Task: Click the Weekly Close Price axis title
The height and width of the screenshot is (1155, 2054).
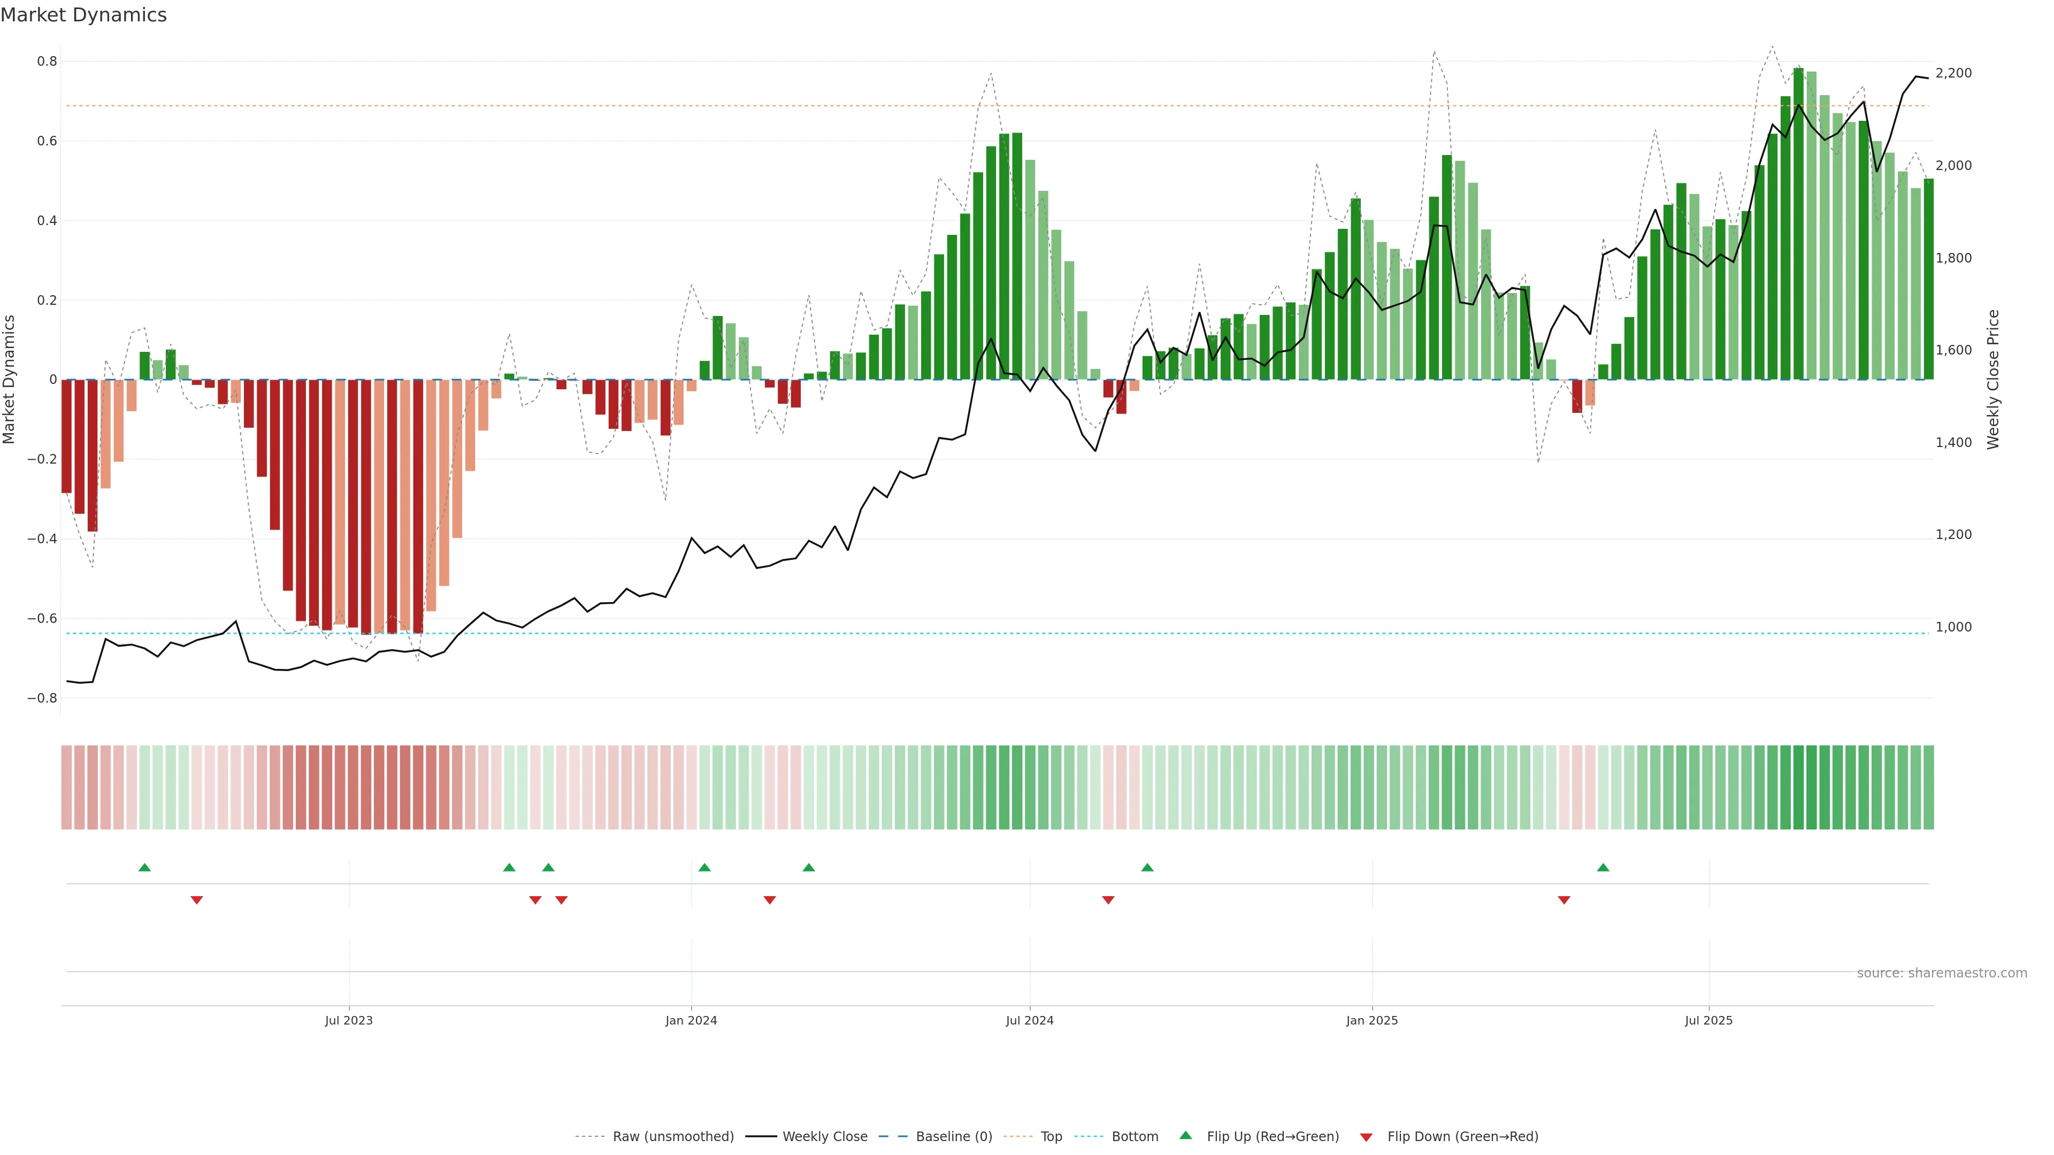Action: (x=1992, y=380)
